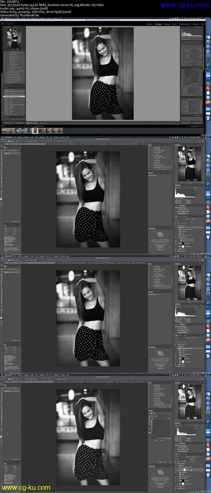Open the Stampa module in Lightroom
This screenshot has height=493, width=211.
(195, 24)
